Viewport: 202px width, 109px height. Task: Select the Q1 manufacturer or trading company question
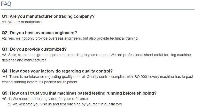click(48, 16)
